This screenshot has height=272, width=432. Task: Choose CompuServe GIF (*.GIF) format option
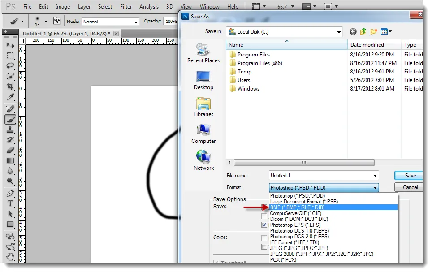[334, 213]
